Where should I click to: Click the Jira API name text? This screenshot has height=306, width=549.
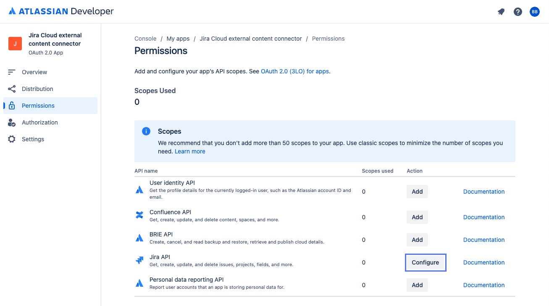click(160, 257)
